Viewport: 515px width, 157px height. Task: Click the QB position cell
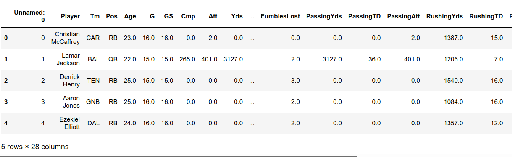pyautogui.click(x=113, y=59)
